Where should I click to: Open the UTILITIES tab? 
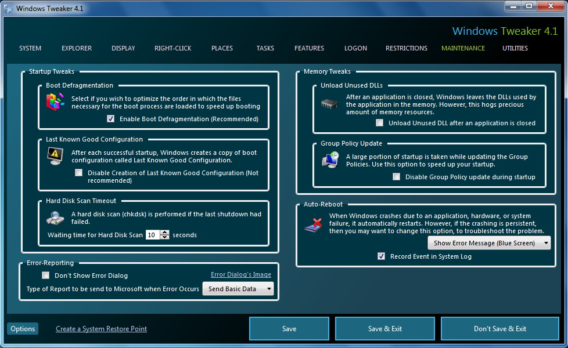tap(515, 48)
